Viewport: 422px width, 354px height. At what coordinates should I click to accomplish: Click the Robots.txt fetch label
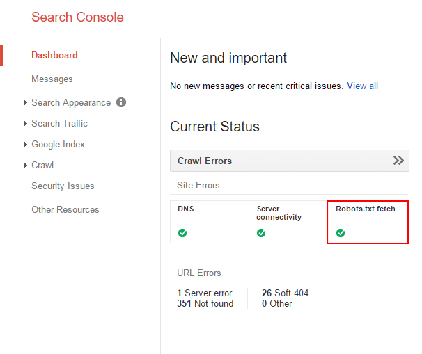pyautogui.click(x=366, y=209)
